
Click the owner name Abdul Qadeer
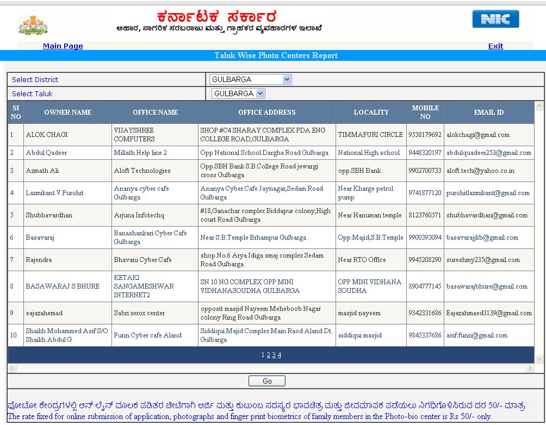coord(46,153)
